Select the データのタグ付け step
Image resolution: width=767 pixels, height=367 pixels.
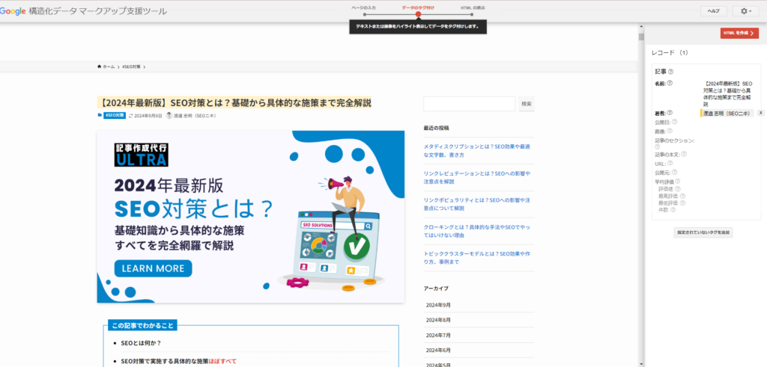tap(418, 7)
